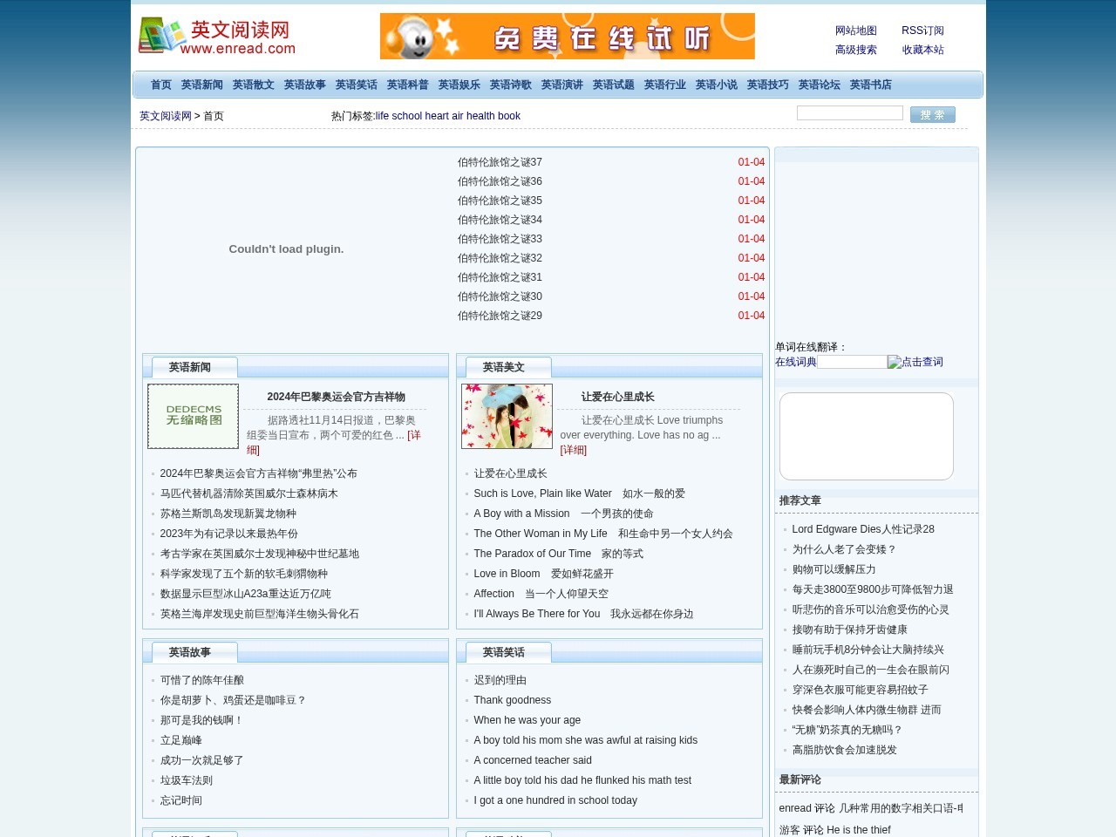Screen dimensions: 1116x837
Task: Subscribe via the RSS订阅 link
Action: tap(922, 30)
